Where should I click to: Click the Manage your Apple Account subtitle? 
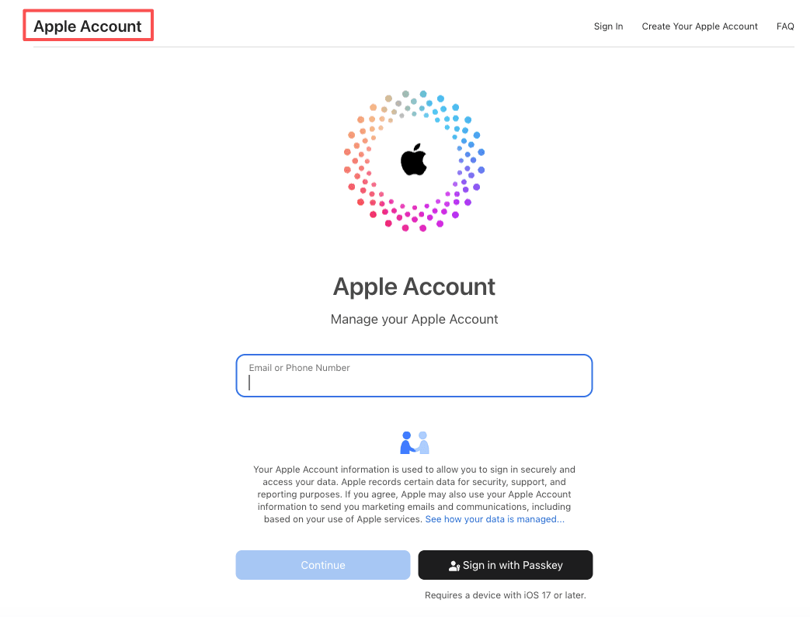(414, 319)
